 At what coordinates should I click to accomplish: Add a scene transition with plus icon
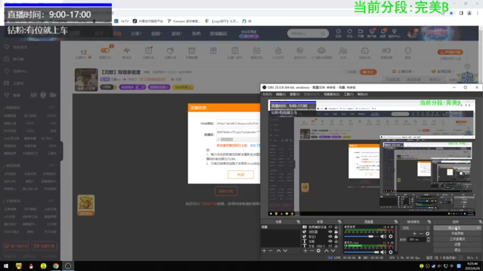[x=414, y=234]
